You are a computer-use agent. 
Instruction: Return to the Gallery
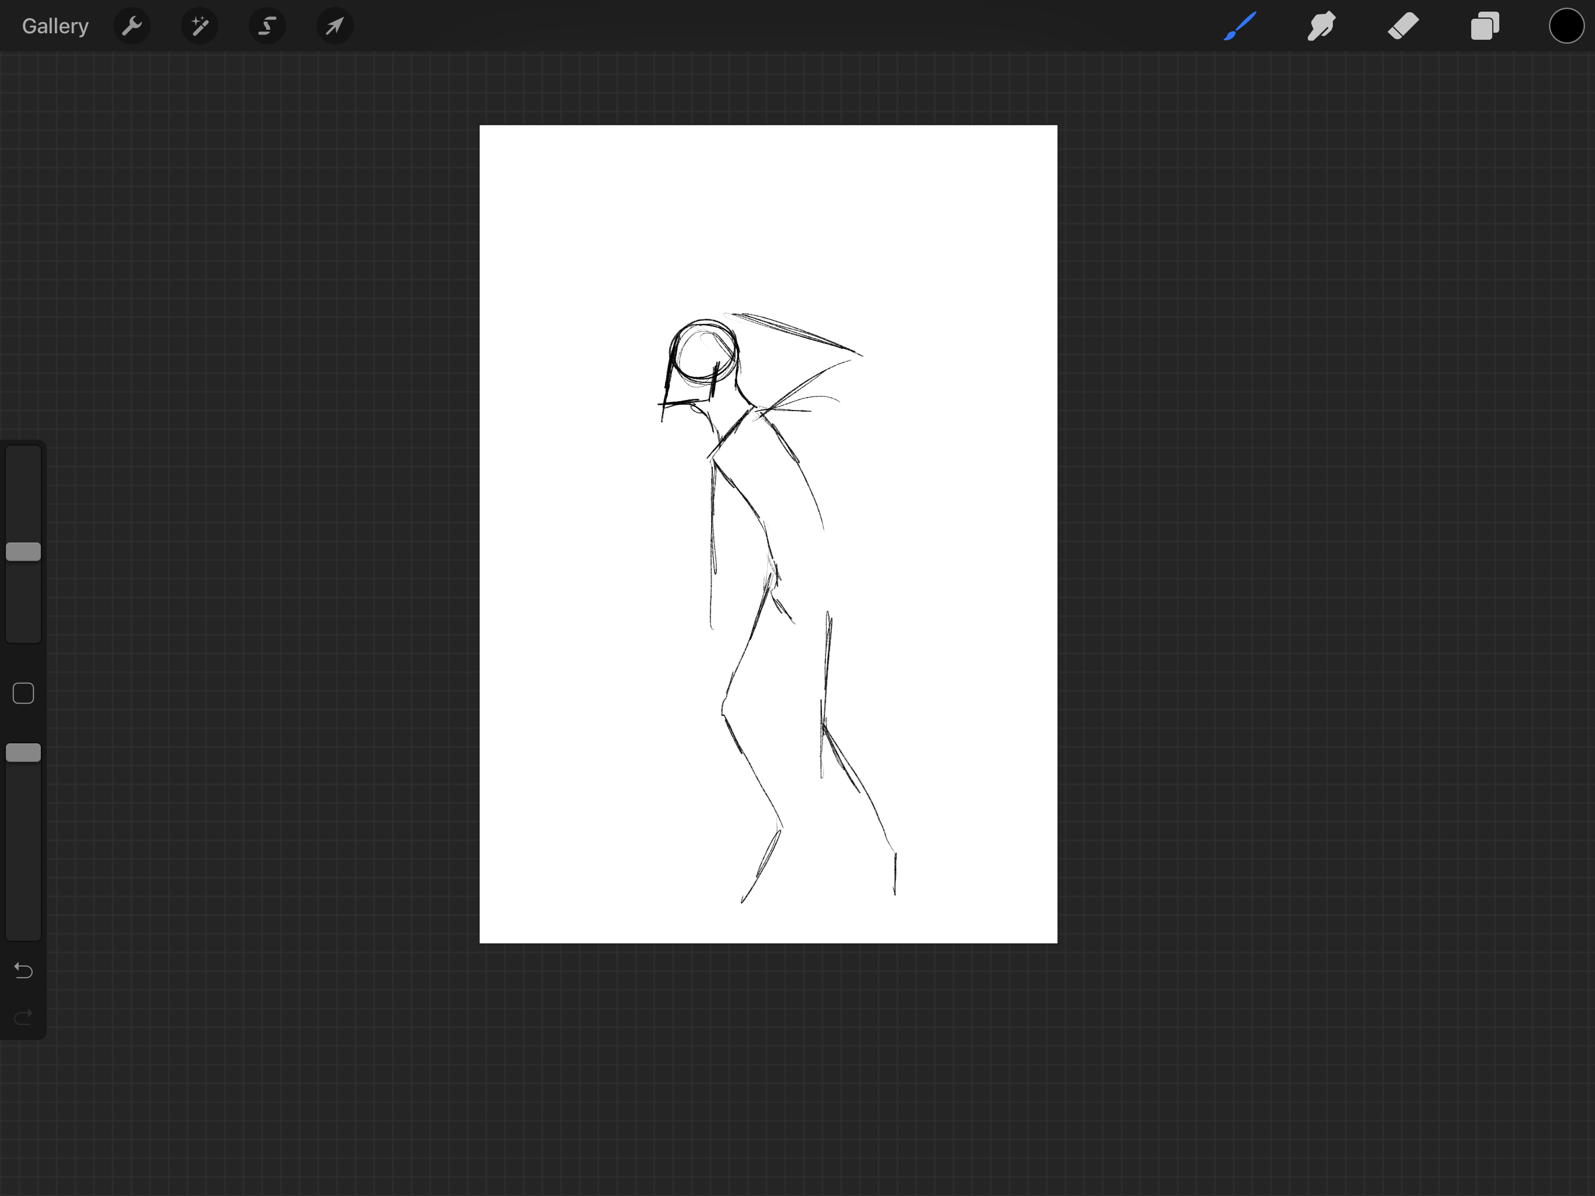point(55,26)
